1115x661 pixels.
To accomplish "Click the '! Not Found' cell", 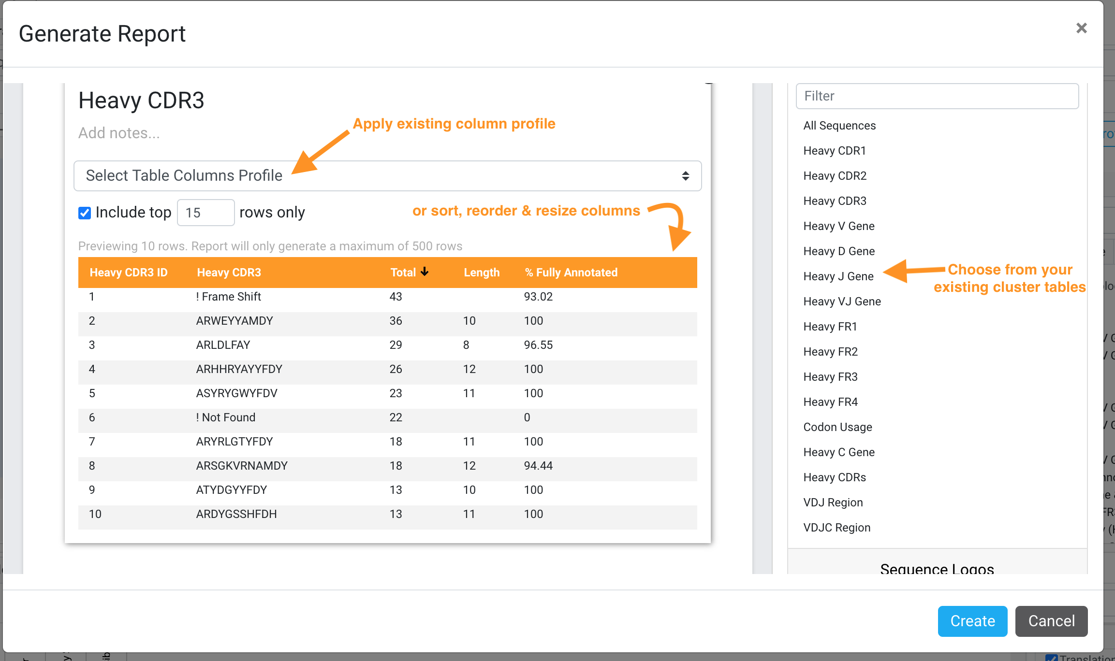I will point(225,417).
